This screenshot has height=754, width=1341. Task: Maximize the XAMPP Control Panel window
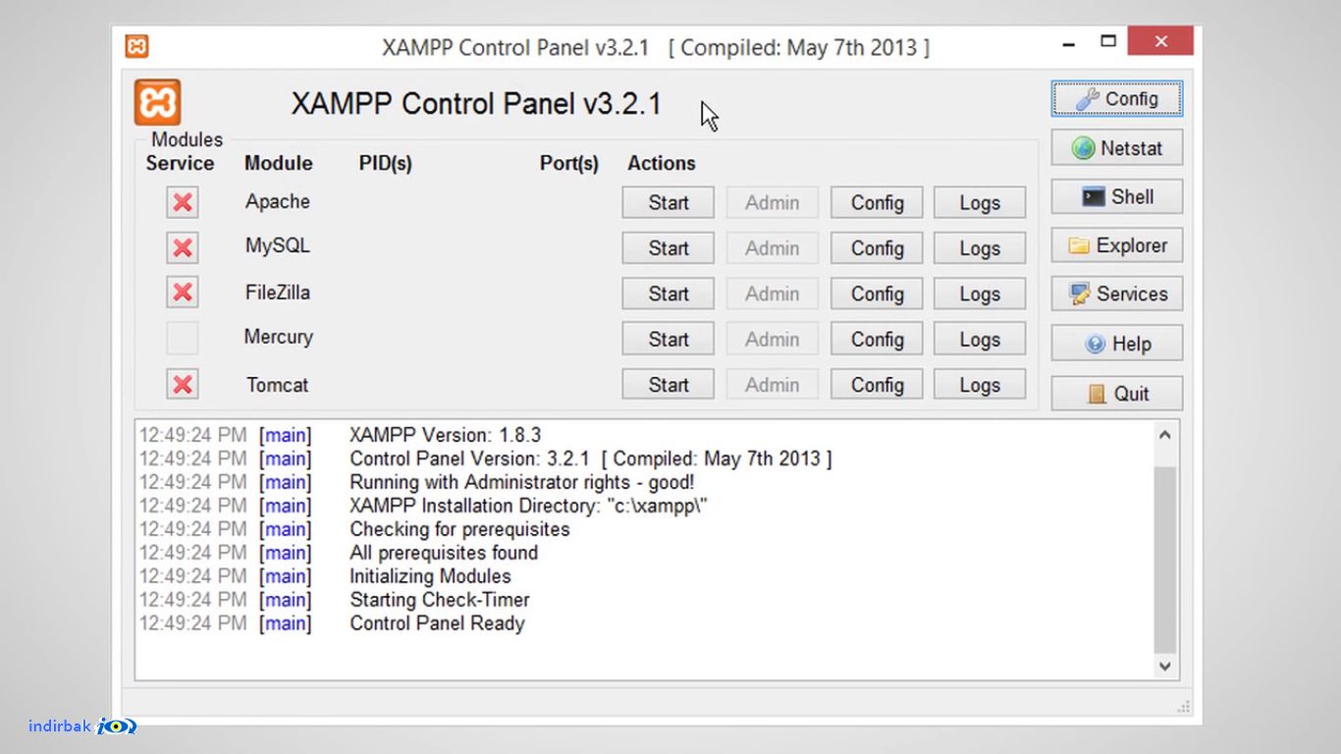(x=1108, y=41)
